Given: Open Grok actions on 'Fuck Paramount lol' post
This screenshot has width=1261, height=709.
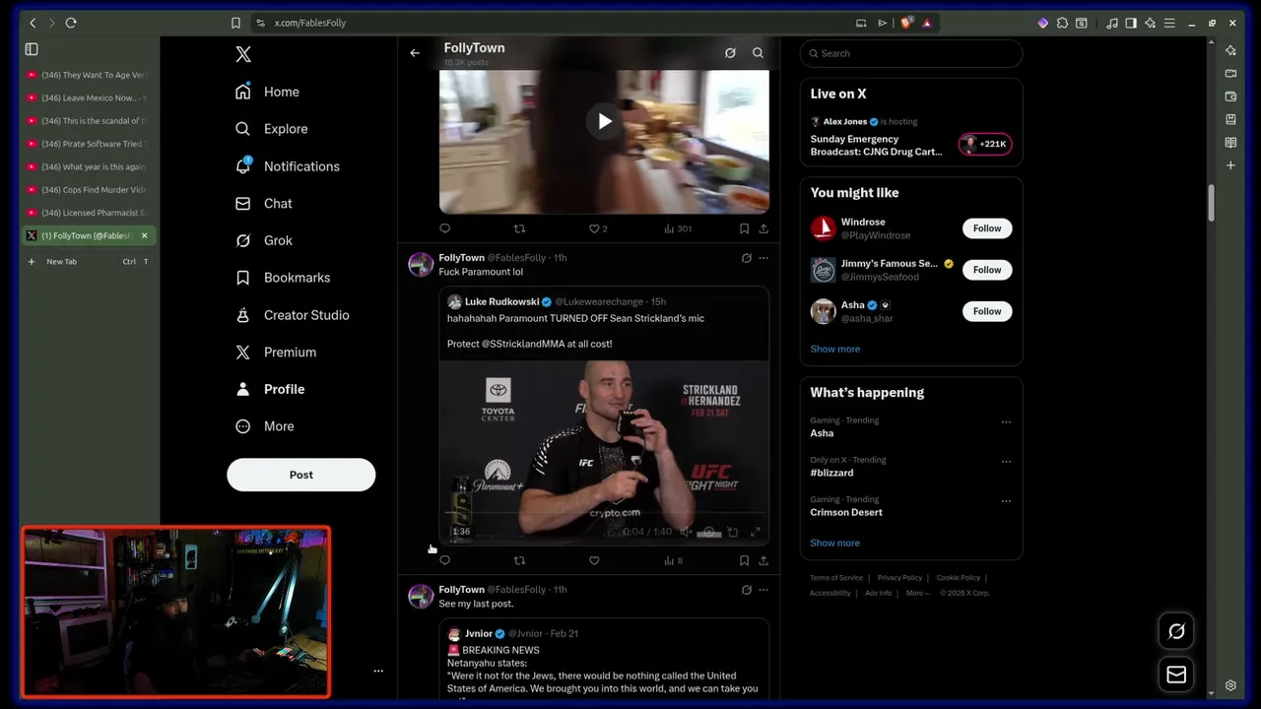Looking at the screenshot, I should tap(746, 258).
